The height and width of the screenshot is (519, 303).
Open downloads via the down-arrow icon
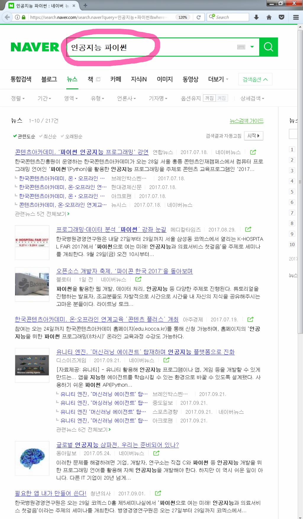(256, 17)
